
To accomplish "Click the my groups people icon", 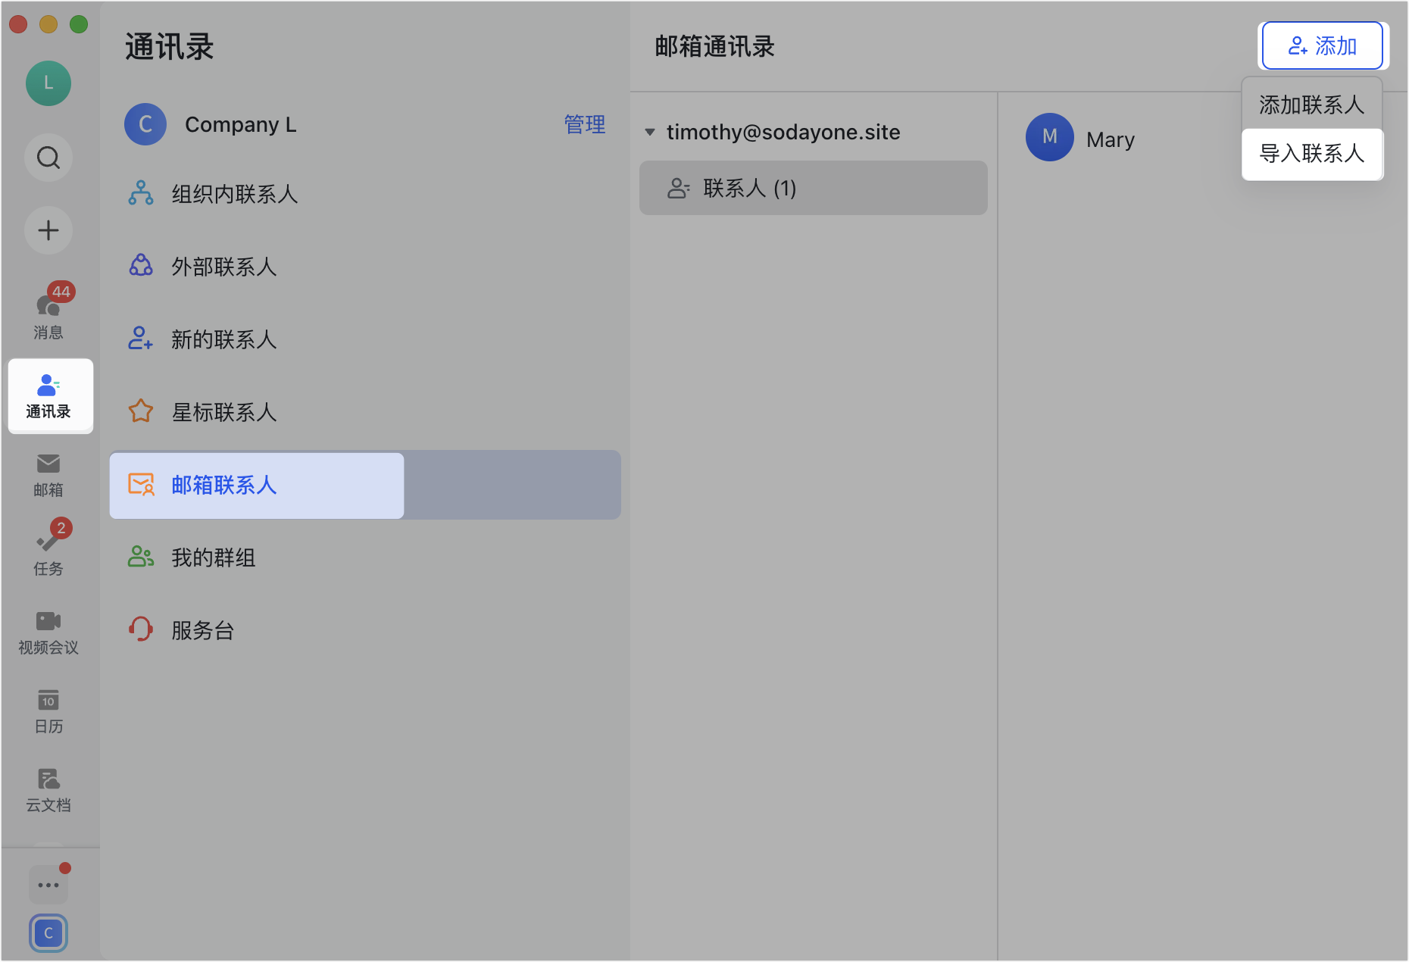I will pyautogui.click(x=141, y=557).
